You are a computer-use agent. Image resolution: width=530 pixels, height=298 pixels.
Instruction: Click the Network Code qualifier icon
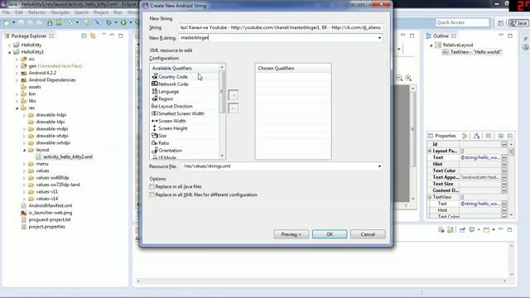pyautogui.click(x=155, y=84)
